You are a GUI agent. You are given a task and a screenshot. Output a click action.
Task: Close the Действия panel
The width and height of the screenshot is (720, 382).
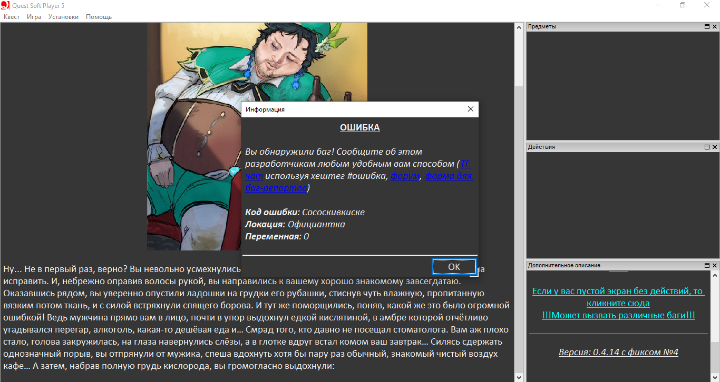coord(715,147)
